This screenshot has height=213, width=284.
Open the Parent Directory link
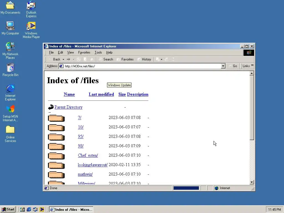pos(69,107)
